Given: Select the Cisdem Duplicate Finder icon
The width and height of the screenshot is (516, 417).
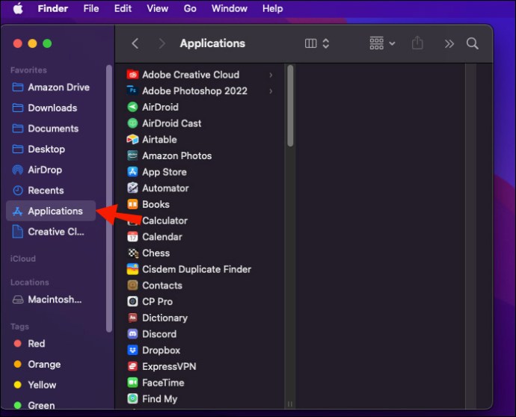Looking at the screenshot, I should point(132,269).
